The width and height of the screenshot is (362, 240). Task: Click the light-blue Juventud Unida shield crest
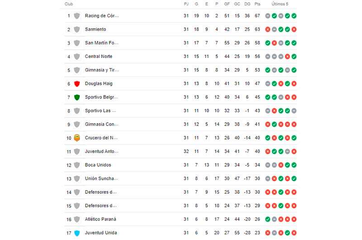(77, 233)
